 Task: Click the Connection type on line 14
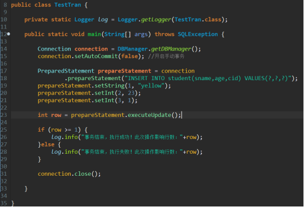(x=54, y=49)
